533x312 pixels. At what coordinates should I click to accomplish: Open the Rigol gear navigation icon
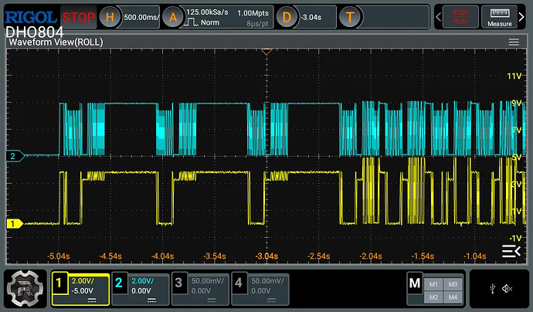tap(25, 289)
